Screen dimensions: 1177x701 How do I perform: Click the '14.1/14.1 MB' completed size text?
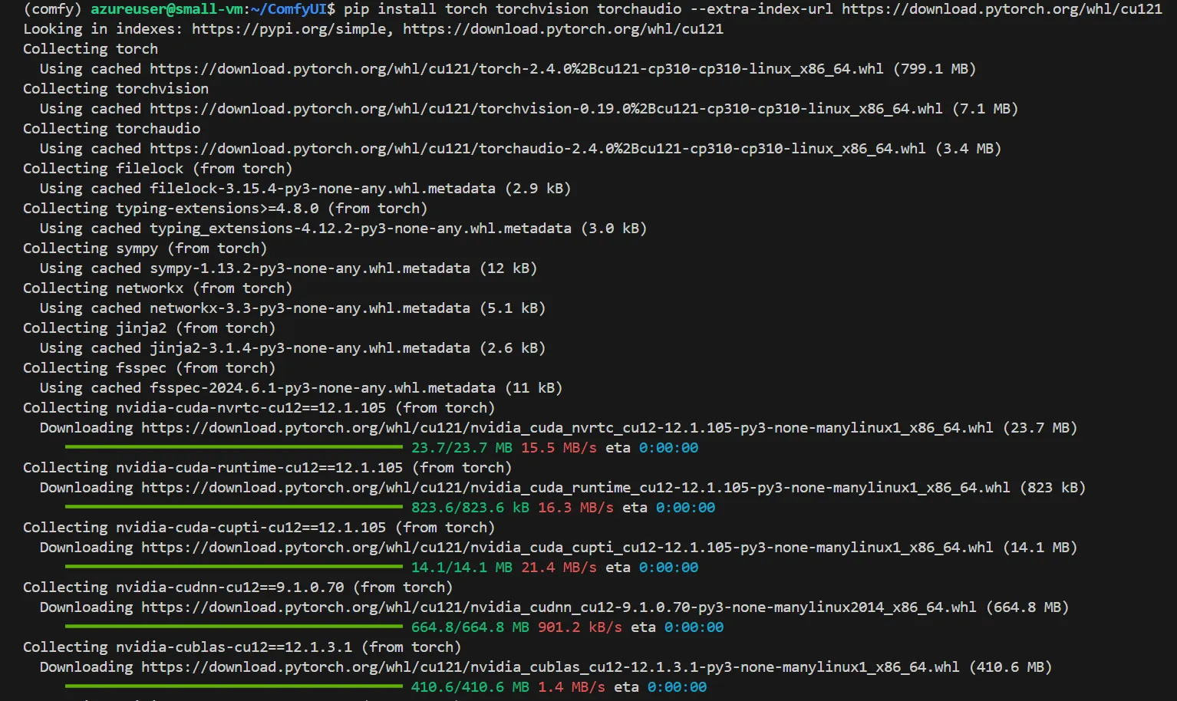coord(462,568)
